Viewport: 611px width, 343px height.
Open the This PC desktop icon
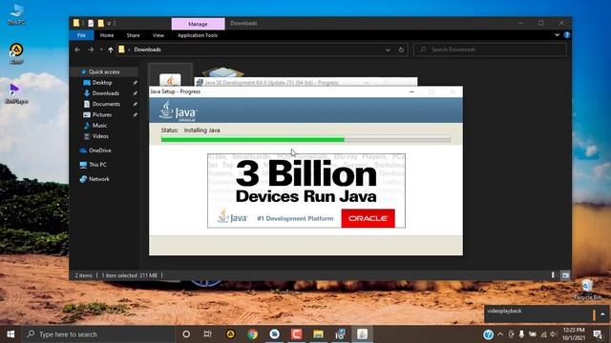16,14
